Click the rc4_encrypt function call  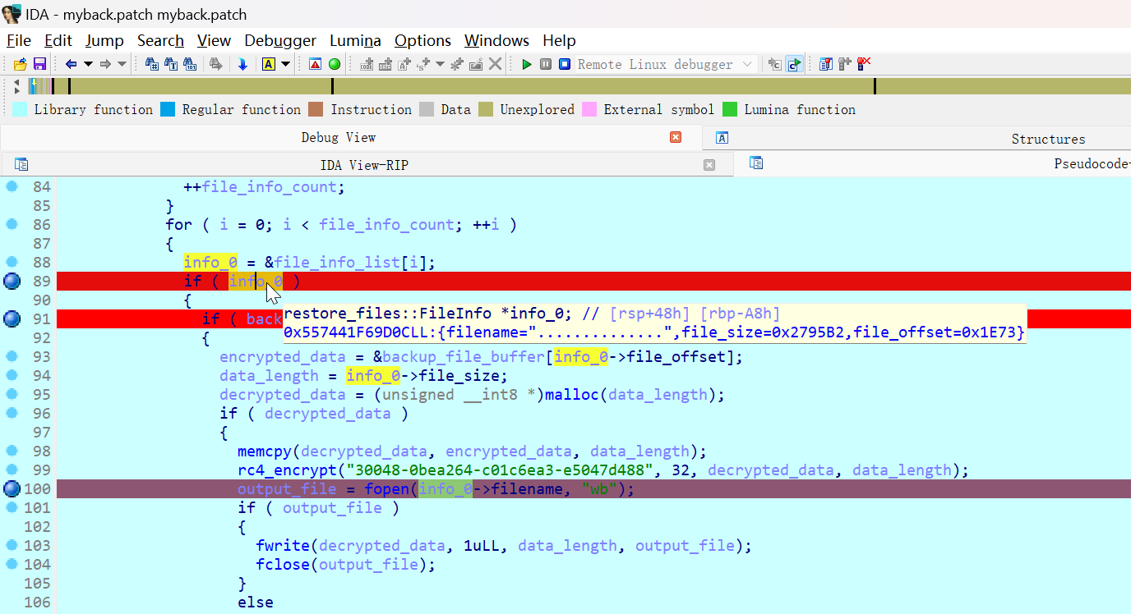[x=287, y=470]
